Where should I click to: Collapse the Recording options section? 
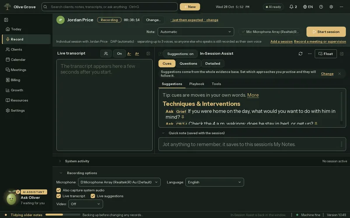click(x=61, y=173)
